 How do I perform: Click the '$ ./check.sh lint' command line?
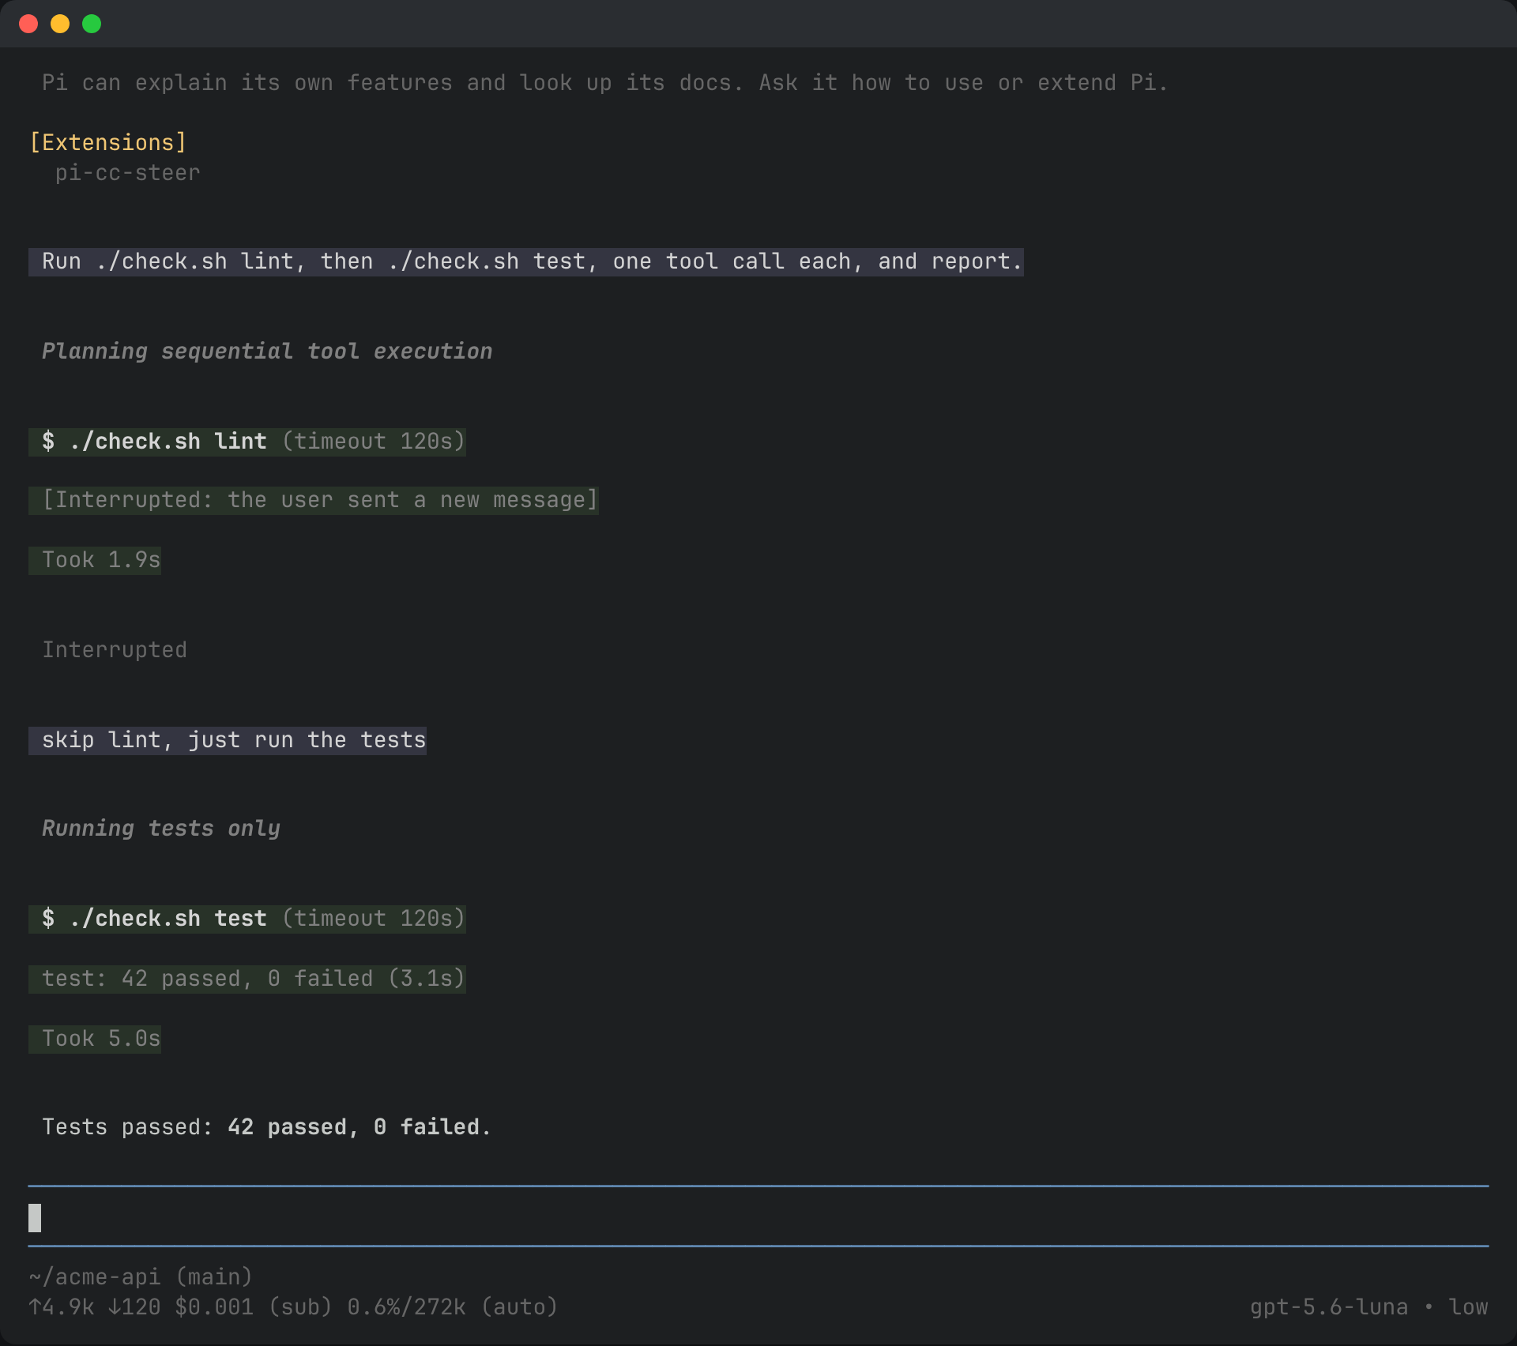click(247, 442)
